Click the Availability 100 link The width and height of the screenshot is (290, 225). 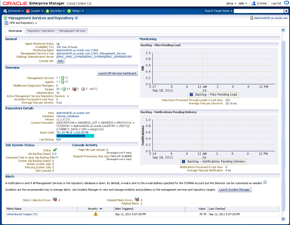(x=59, y=47)
